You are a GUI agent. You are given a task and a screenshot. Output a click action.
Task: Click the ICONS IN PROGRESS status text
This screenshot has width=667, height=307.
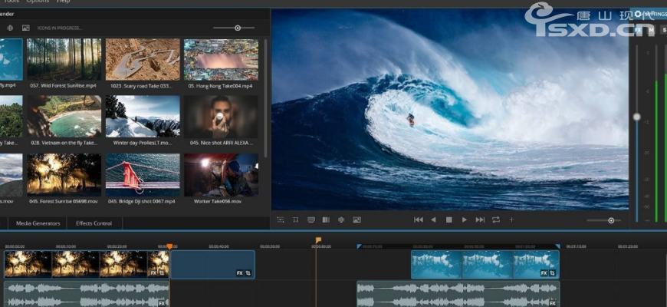pyautogui.click(x=60, y=28)
